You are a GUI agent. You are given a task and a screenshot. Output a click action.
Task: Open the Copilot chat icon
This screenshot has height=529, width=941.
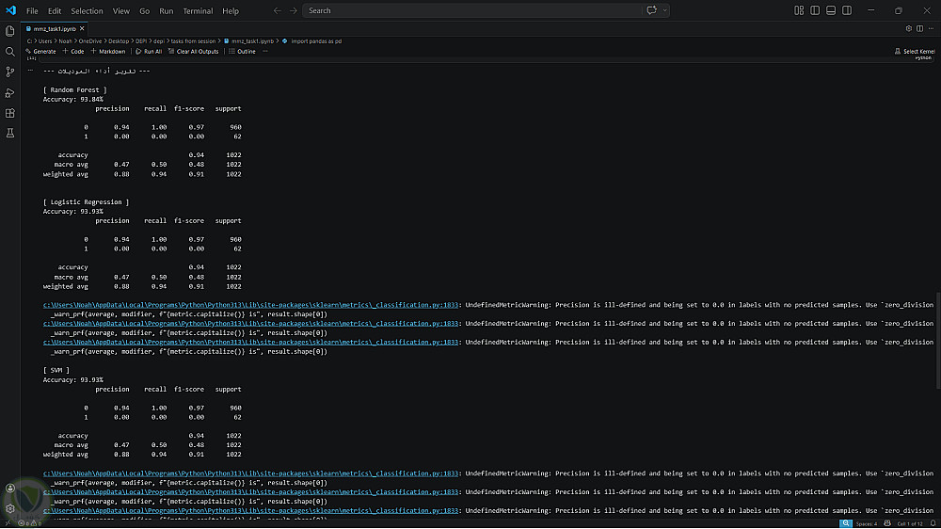click(652, 10)
